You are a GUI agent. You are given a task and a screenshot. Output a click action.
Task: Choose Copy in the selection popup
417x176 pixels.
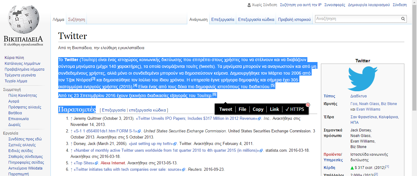coord(258,109)
